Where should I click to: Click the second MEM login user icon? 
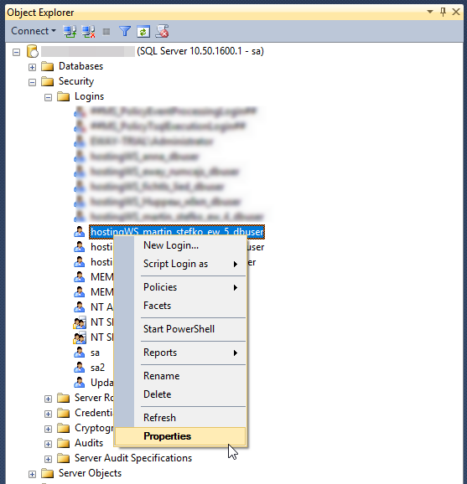click(80, 292)
